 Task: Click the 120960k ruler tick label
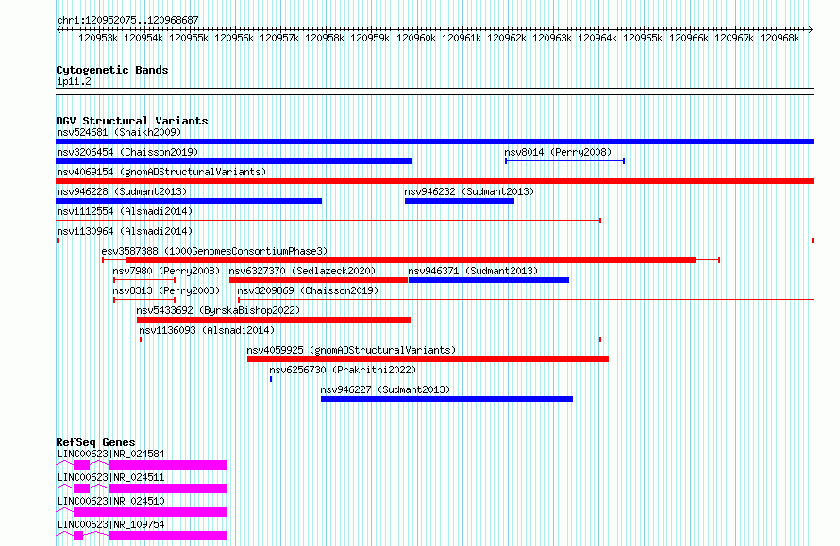[415, 38]
